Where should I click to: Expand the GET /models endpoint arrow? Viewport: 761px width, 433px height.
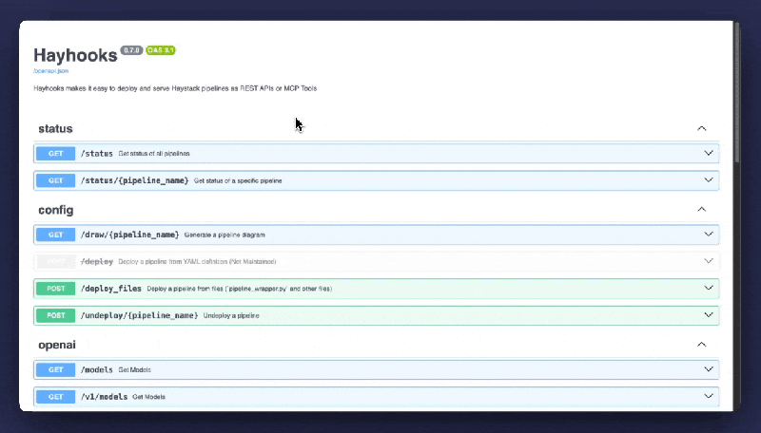tap(708, 369)
